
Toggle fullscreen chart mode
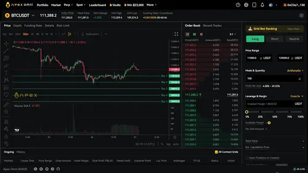pos(176,34)
